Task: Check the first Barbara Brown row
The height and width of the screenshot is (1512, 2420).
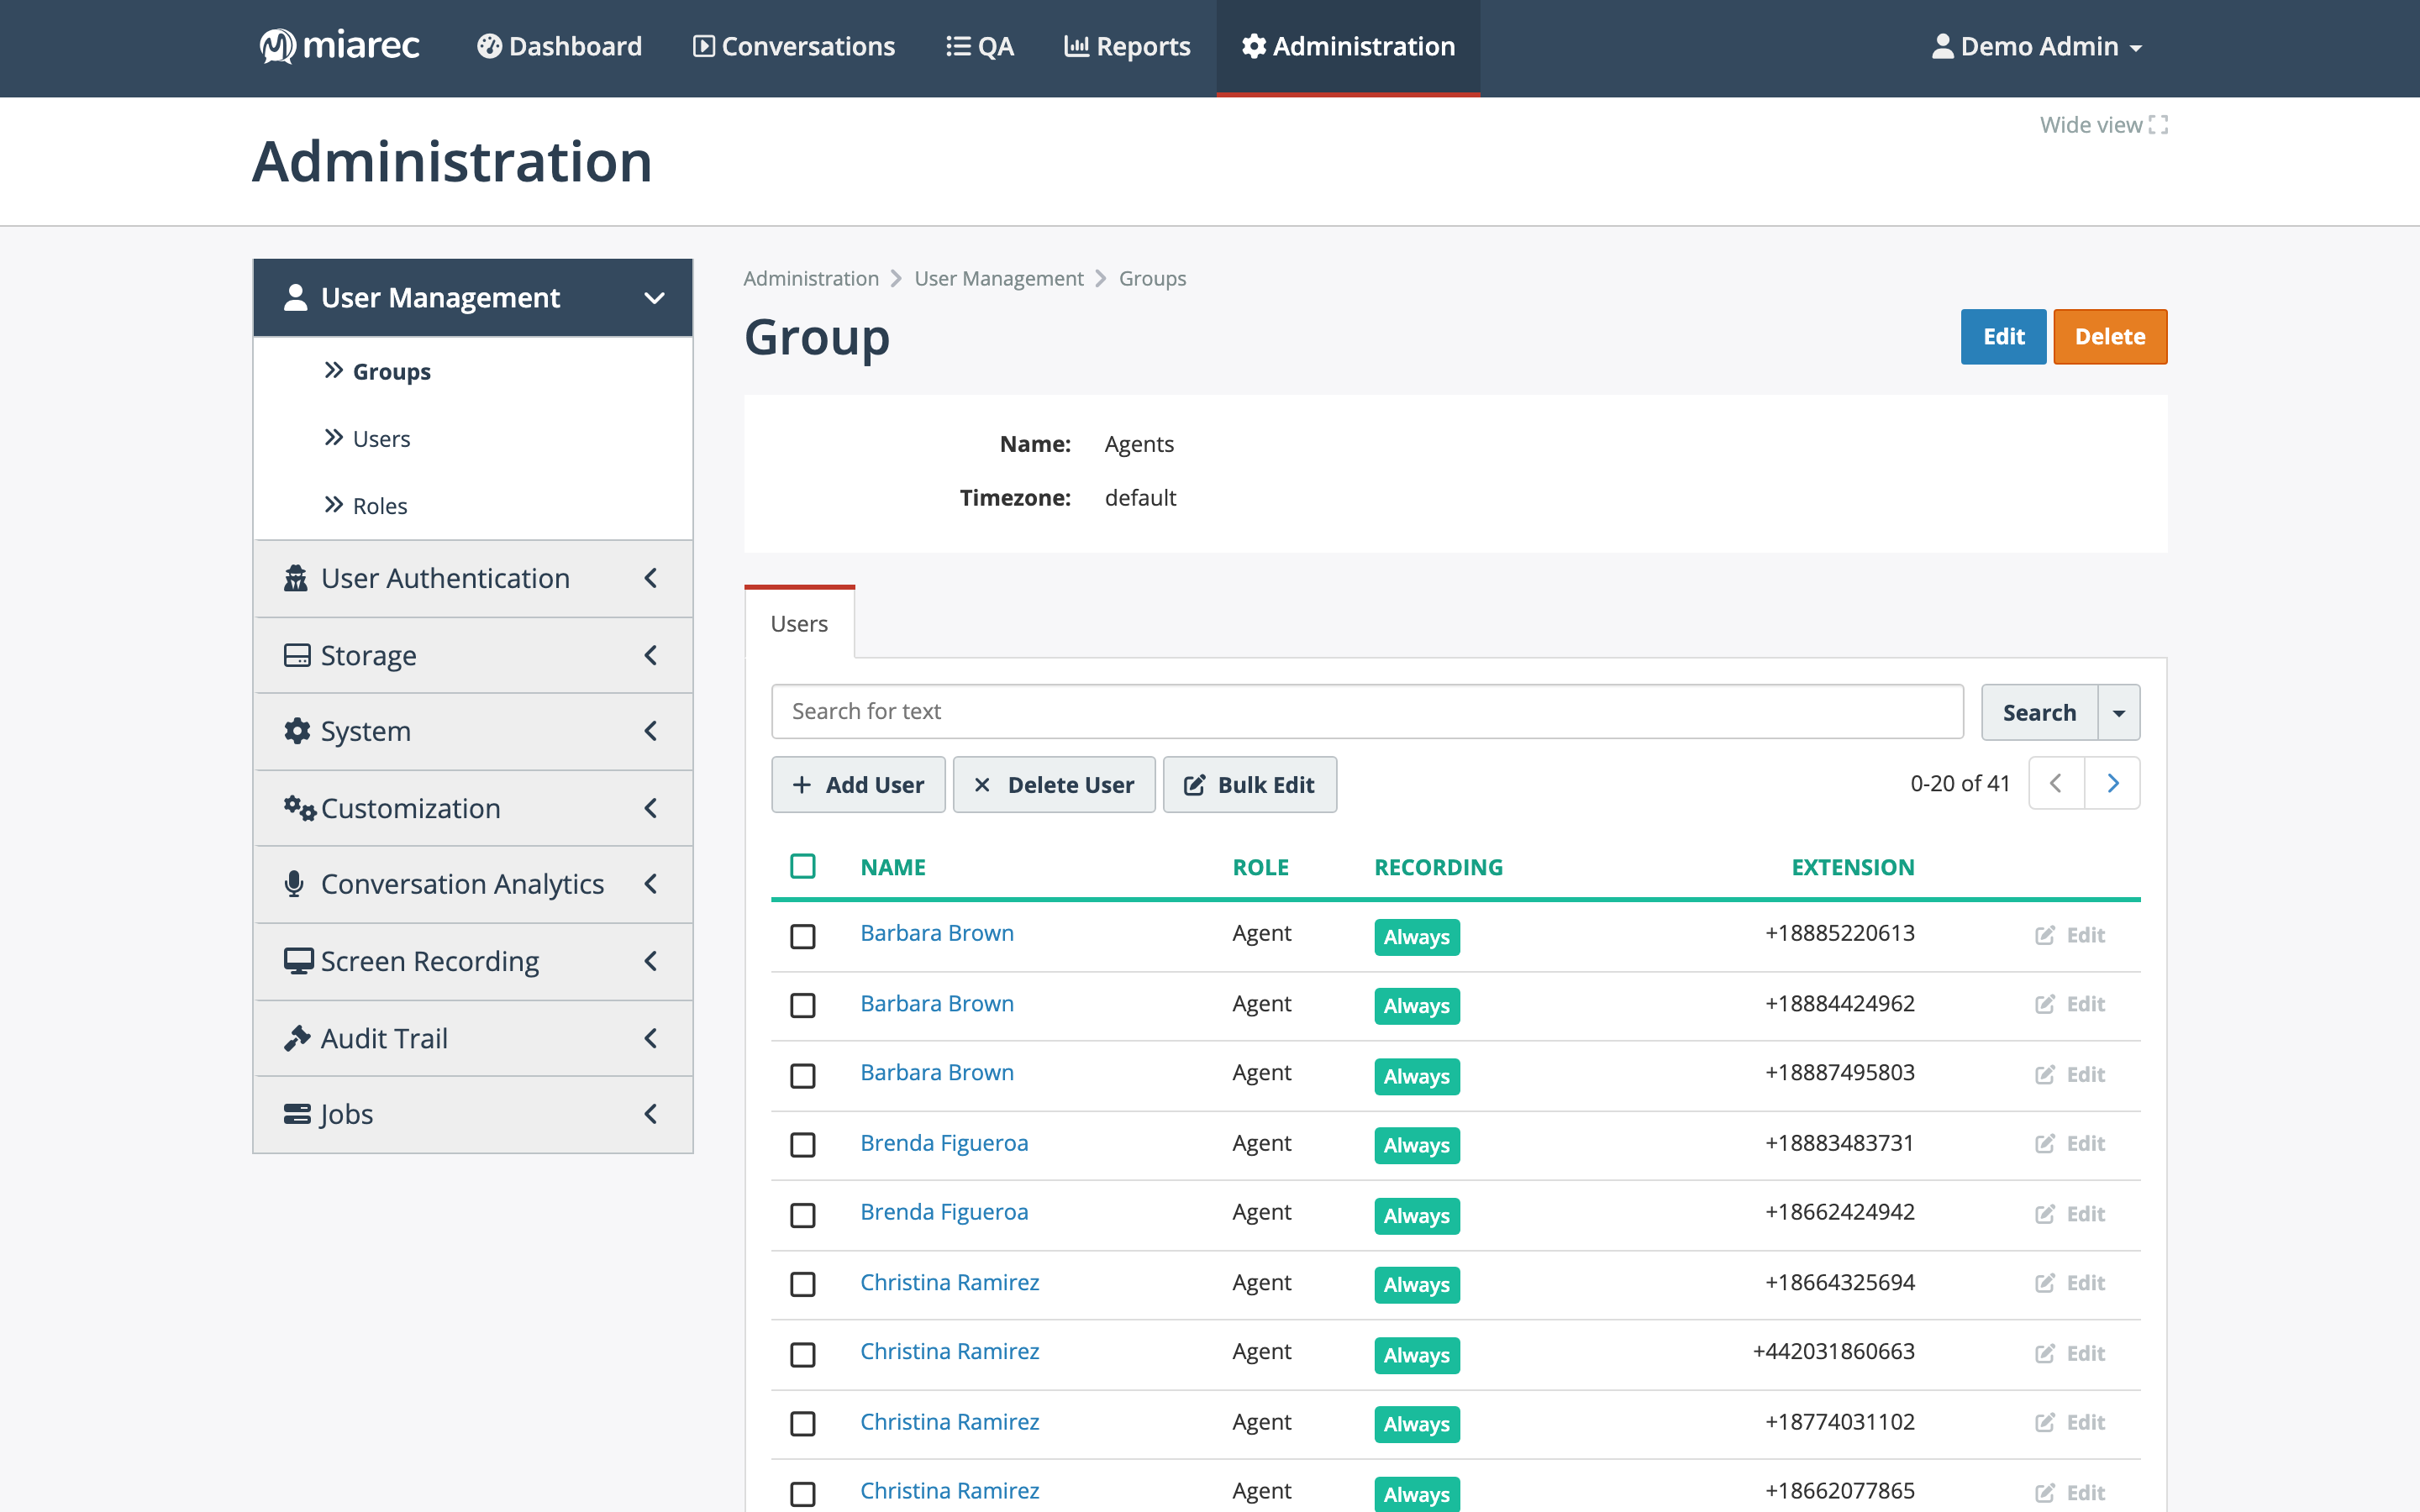Action: (x=803, y=936)
